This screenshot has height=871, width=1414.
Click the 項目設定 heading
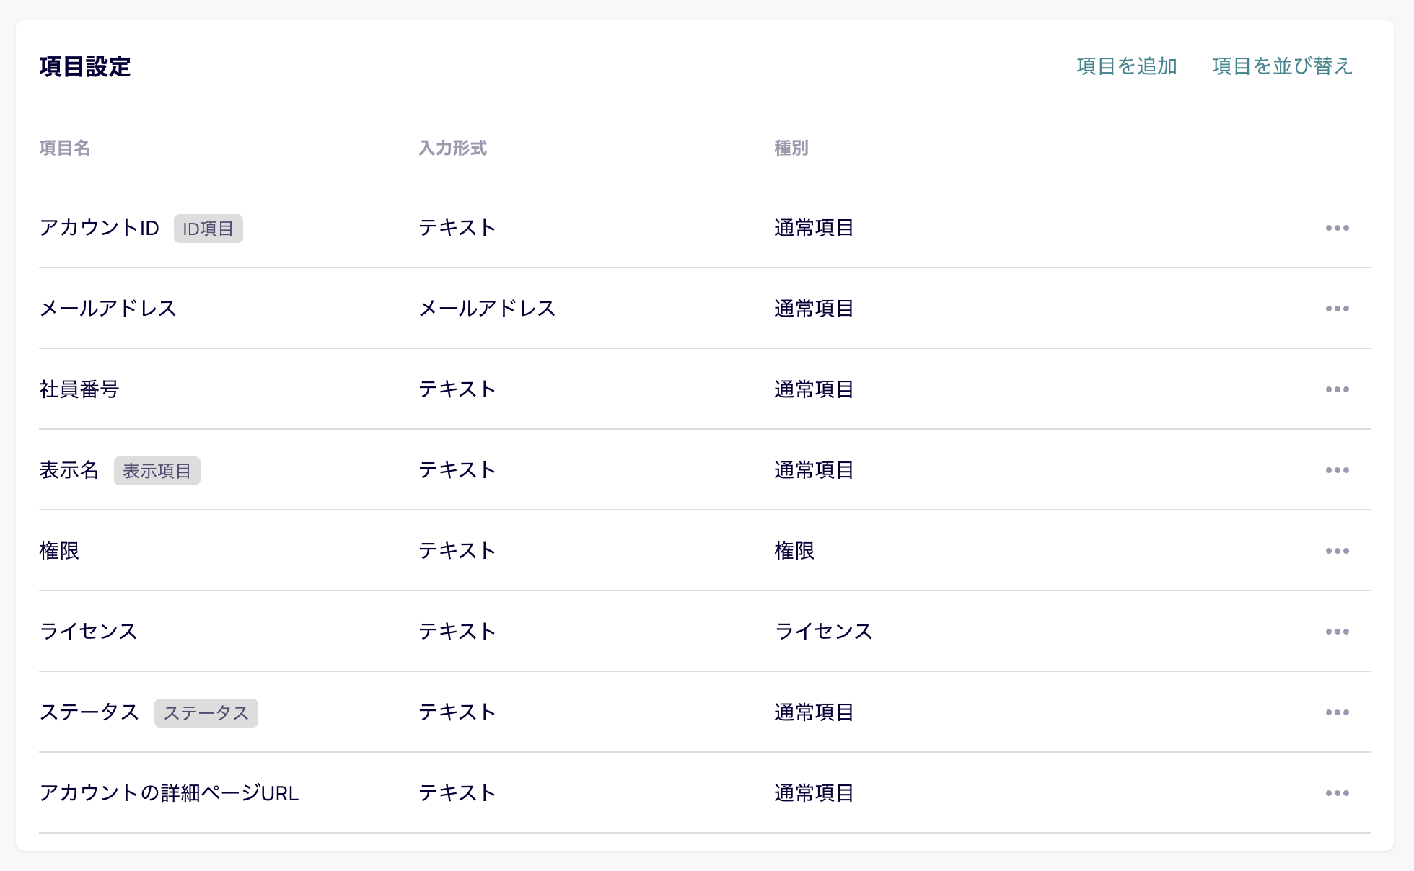pos(85,66)
